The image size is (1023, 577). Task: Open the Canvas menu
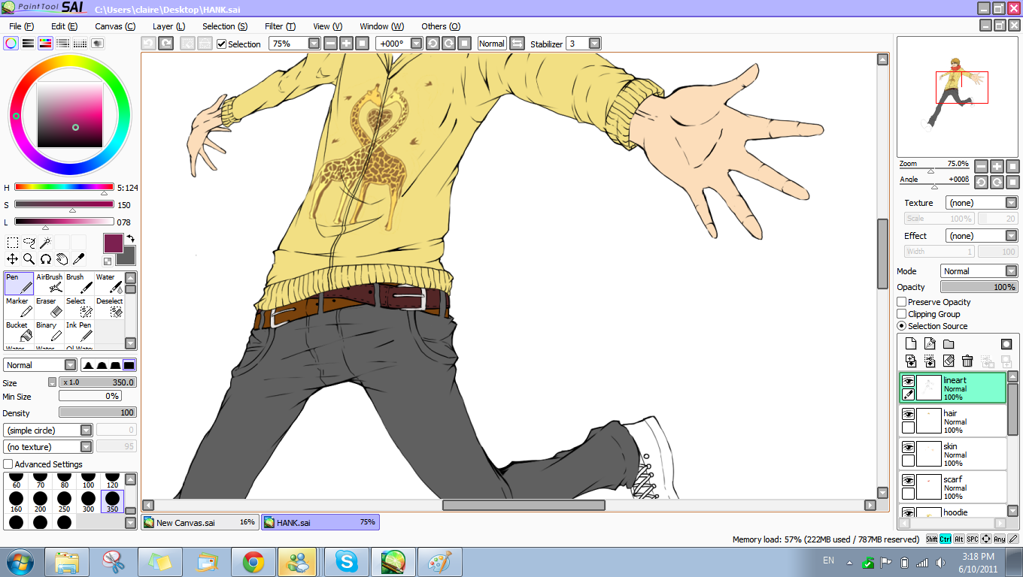pos(115,26)
